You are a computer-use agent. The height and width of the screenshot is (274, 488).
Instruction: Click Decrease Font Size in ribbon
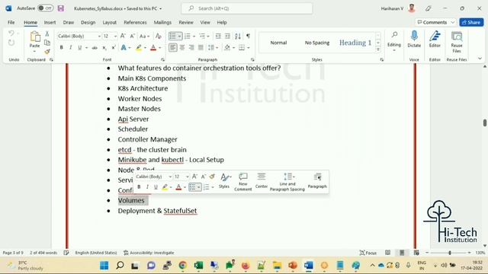tap(133, 36)
